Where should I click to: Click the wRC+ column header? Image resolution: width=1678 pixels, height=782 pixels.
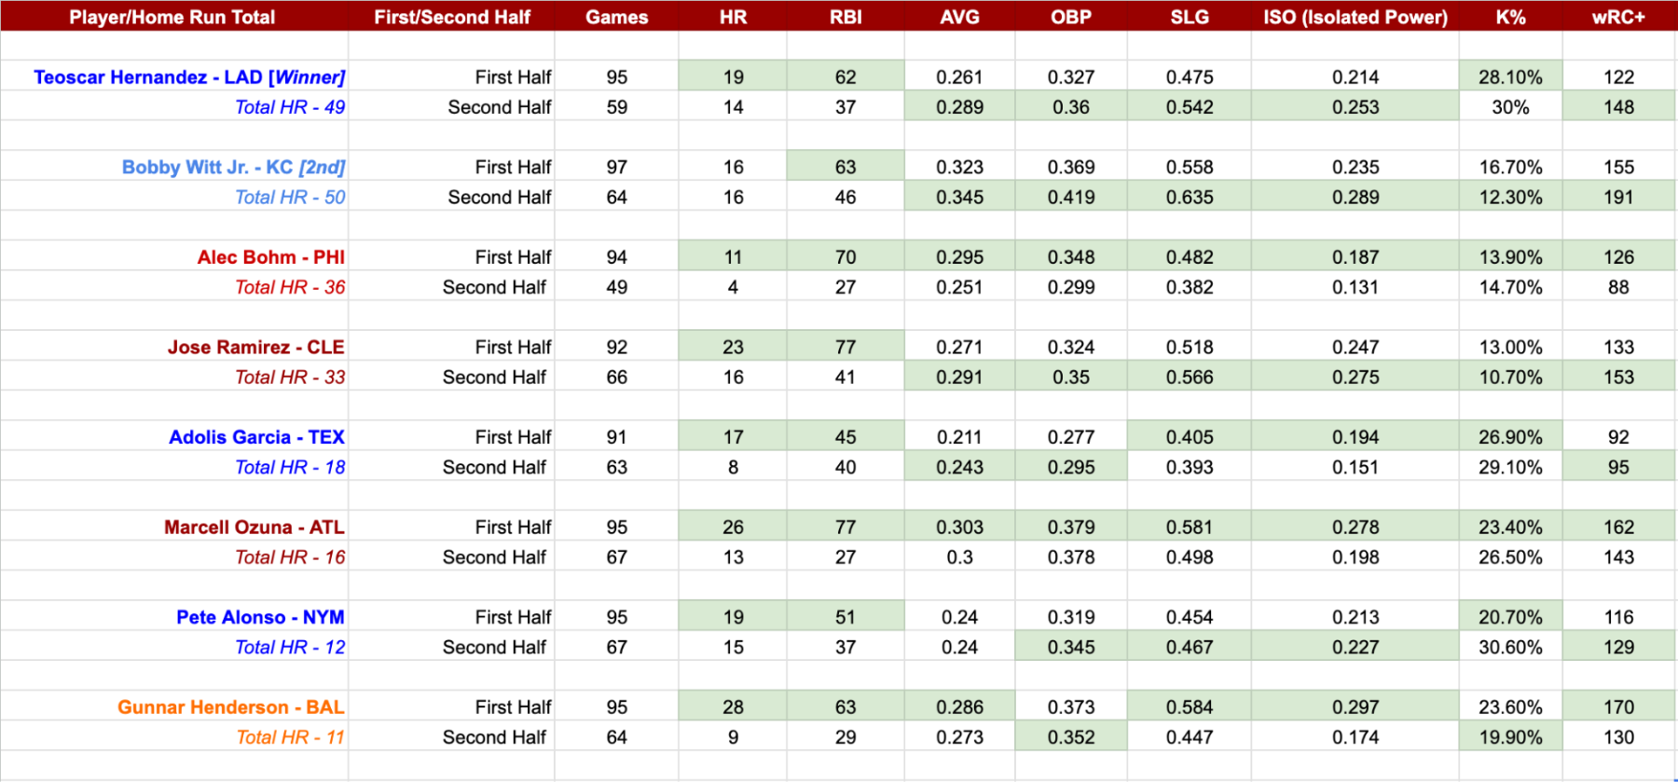pyautogui.click(x=1619, y=17)
